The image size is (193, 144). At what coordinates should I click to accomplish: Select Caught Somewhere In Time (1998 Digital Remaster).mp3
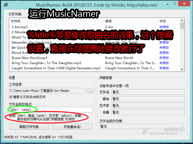[x=56, y=68]
